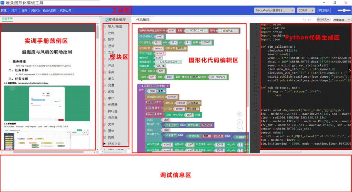Image resolution: width=352 pixels, height=192 pixels.
Task: Open the Ambiance theme dropdown
Action: (x=341, y=20)
